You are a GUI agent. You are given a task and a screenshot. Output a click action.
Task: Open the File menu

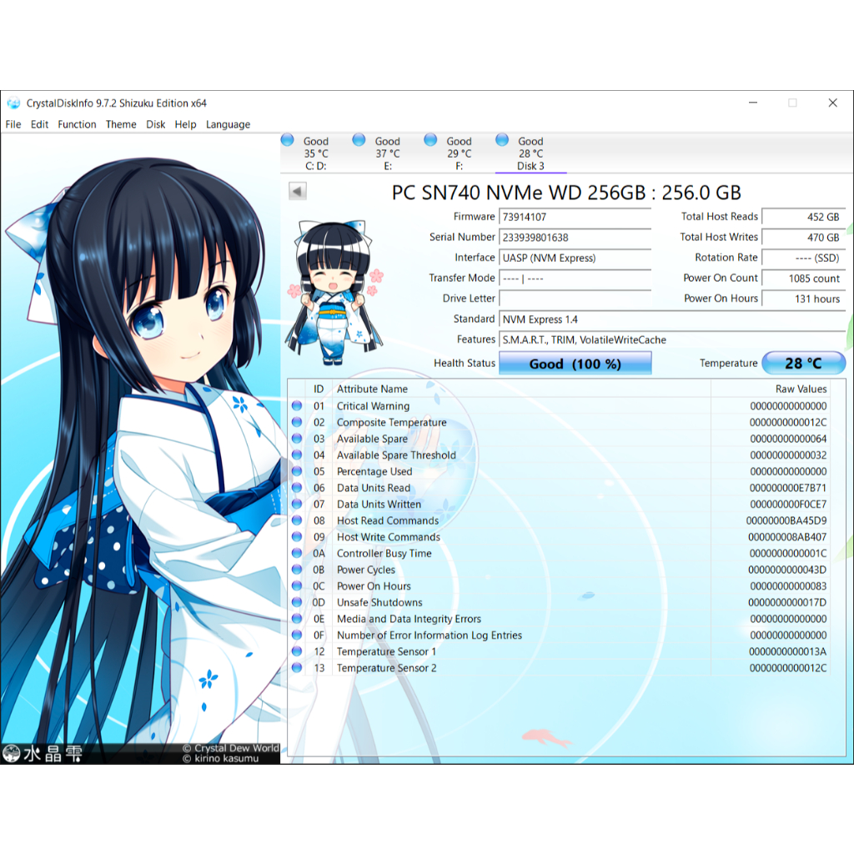[x=13, y=124]
